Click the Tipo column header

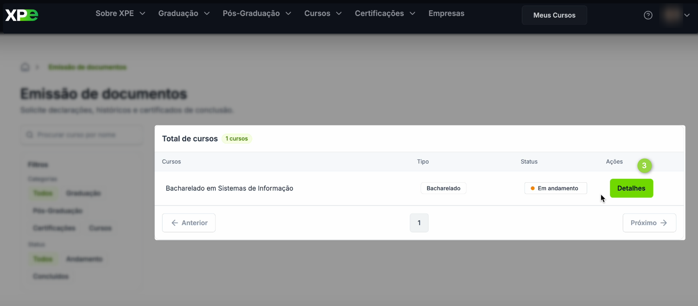click(423, 162)
